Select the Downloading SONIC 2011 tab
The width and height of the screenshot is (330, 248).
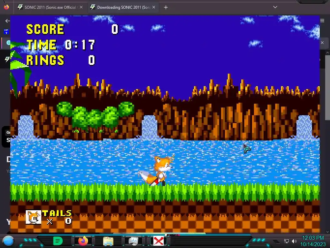(x=123, y=7)
